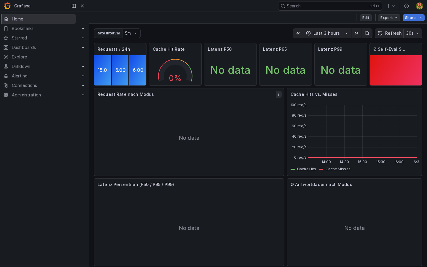This screenshot has width=427, height=267.
Task: Click the Starred star icon
Action: coord(6,38)
